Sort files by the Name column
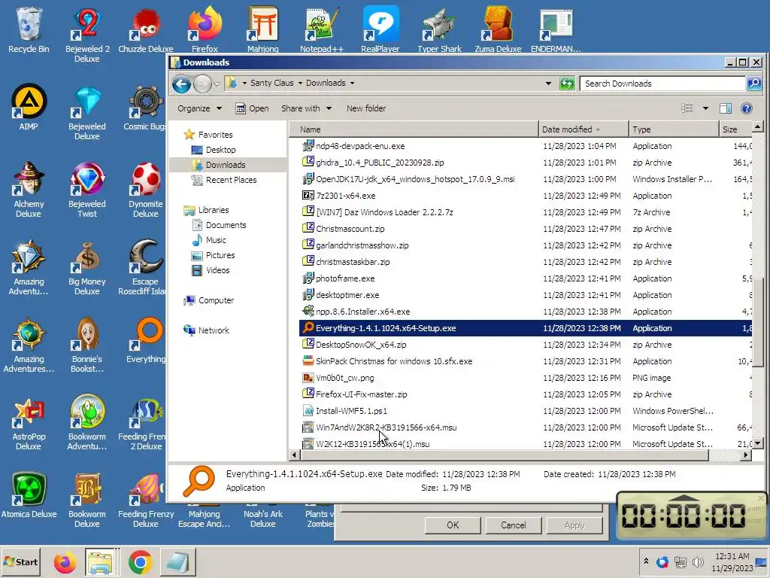 point(414,129)
